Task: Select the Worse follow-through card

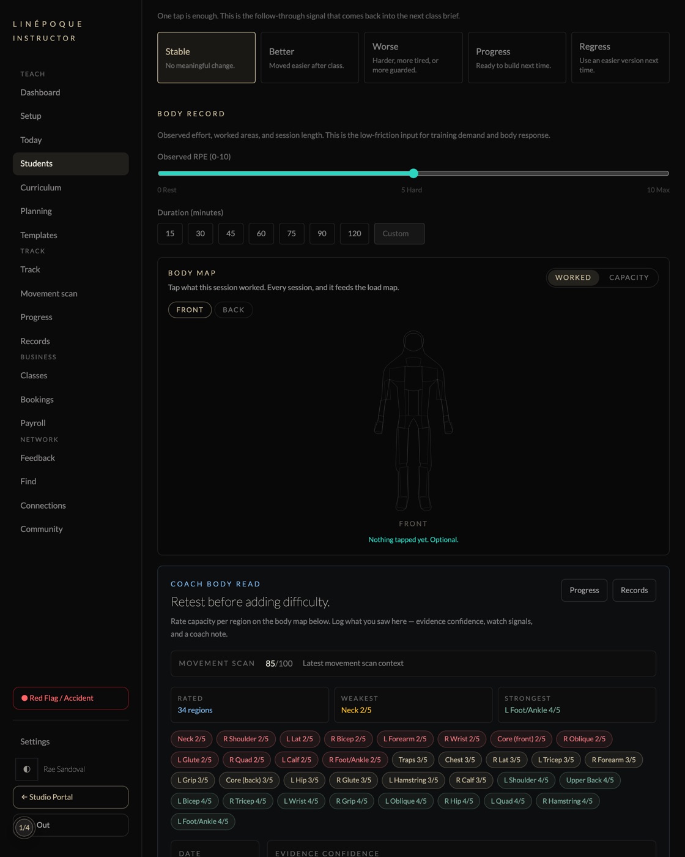Action: pyautogui.click(x=413, y=58)
